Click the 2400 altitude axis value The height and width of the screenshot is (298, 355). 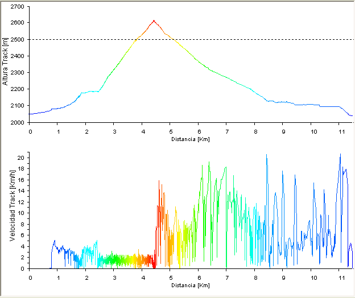pyautogui.click(x=18, y=56)
